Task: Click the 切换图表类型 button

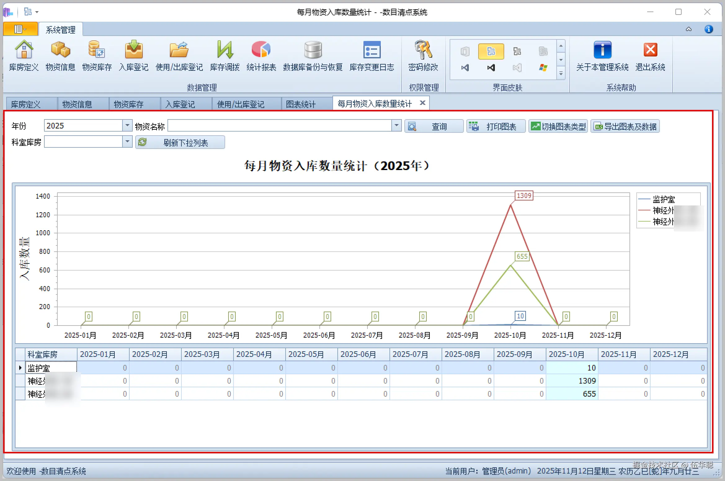Action: (558, 126)
